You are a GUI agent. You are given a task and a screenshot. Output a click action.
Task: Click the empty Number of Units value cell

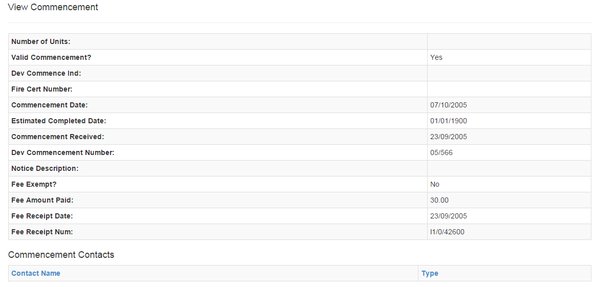point(509,41)
